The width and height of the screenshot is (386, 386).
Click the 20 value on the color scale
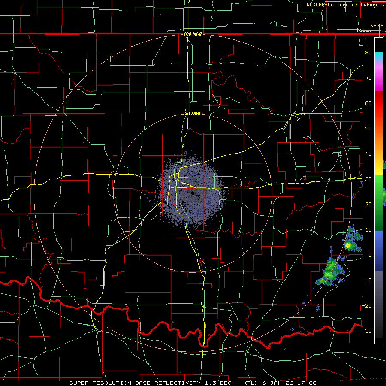[368, 205]
